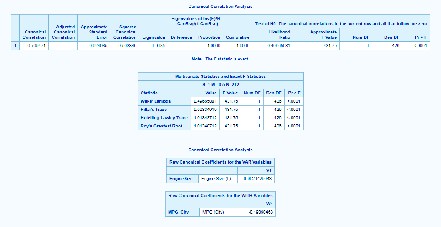
Task: Click the Test of H0 header
Action: pyautogui.click(x=341, y=23)
